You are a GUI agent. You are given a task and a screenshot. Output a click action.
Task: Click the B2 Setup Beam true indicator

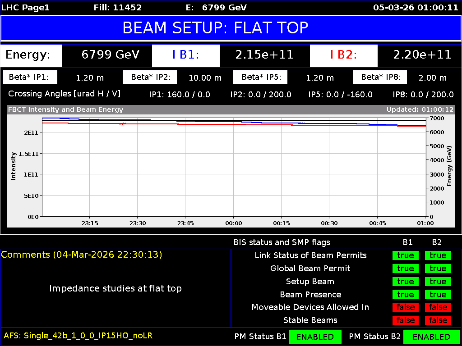click(438, 282)
